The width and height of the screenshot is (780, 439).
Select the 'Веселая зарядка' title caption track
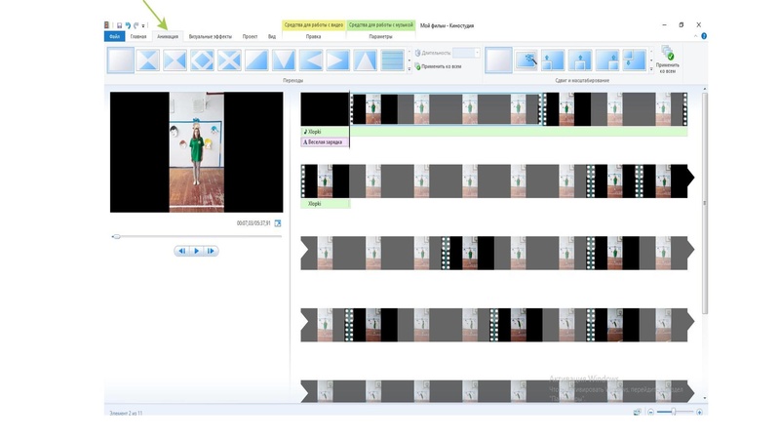[x=326, y=141]
